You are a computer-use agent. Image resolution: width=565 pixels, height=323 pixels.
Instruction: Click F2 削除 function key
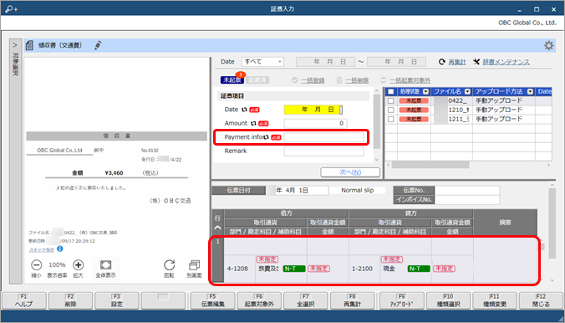click(x=70, y=300)
